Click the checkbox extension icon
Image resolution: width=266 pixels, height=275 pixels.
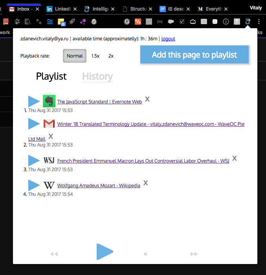(x=182, y=22)
